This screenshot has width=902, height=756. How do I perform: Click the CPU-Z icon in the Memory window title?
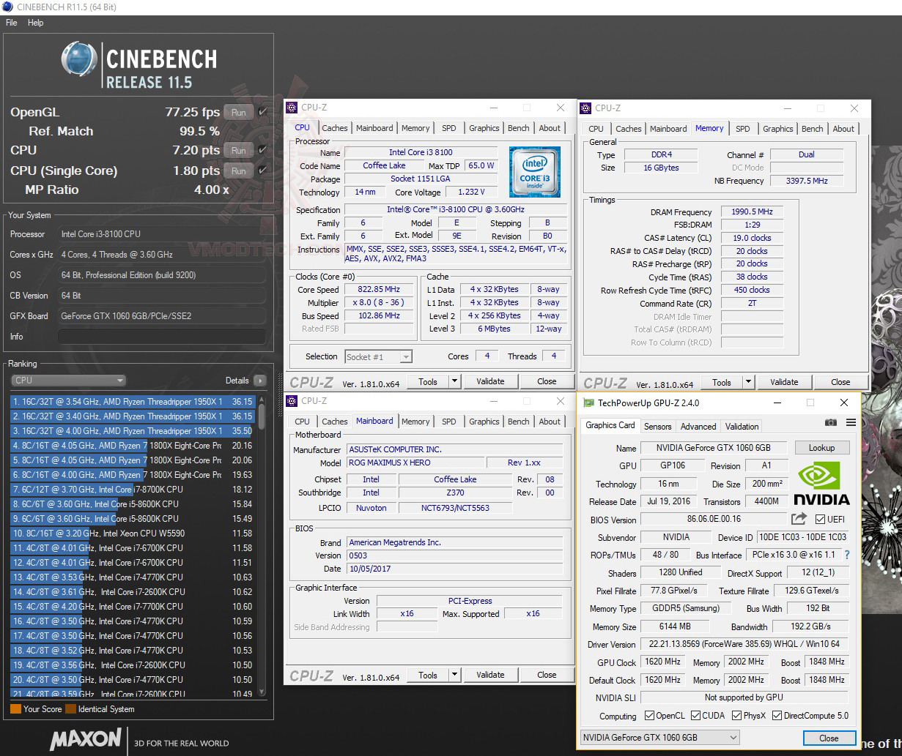pos(585,108)
